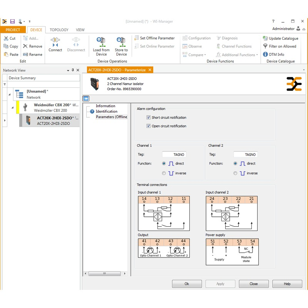308x308 pixels.
Task: Click the Remove device X icon
Action: click(x=25, y=46)
